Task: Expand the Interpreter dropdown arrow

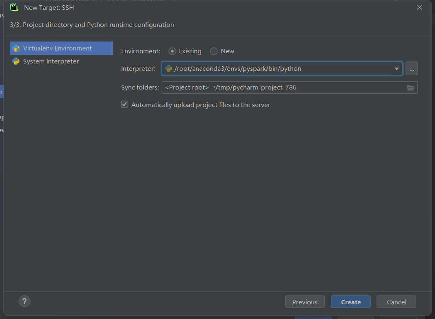Action: (396, 69)
